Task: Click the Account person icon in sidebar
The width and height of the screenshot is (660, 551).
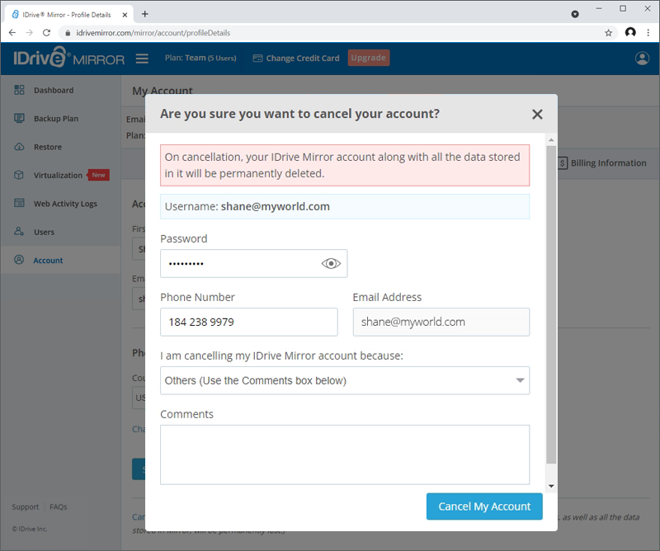Action: coord(19,260)
